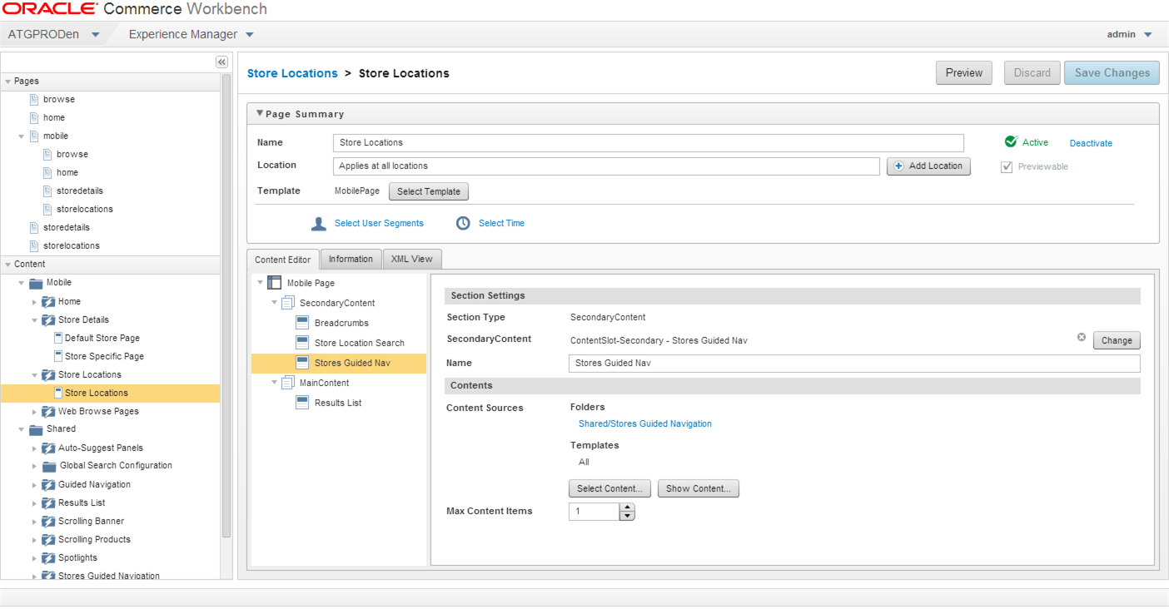The image size is (1169, 609).
Task: Switch to the Information tab
Action: click(x=351, y=259)
